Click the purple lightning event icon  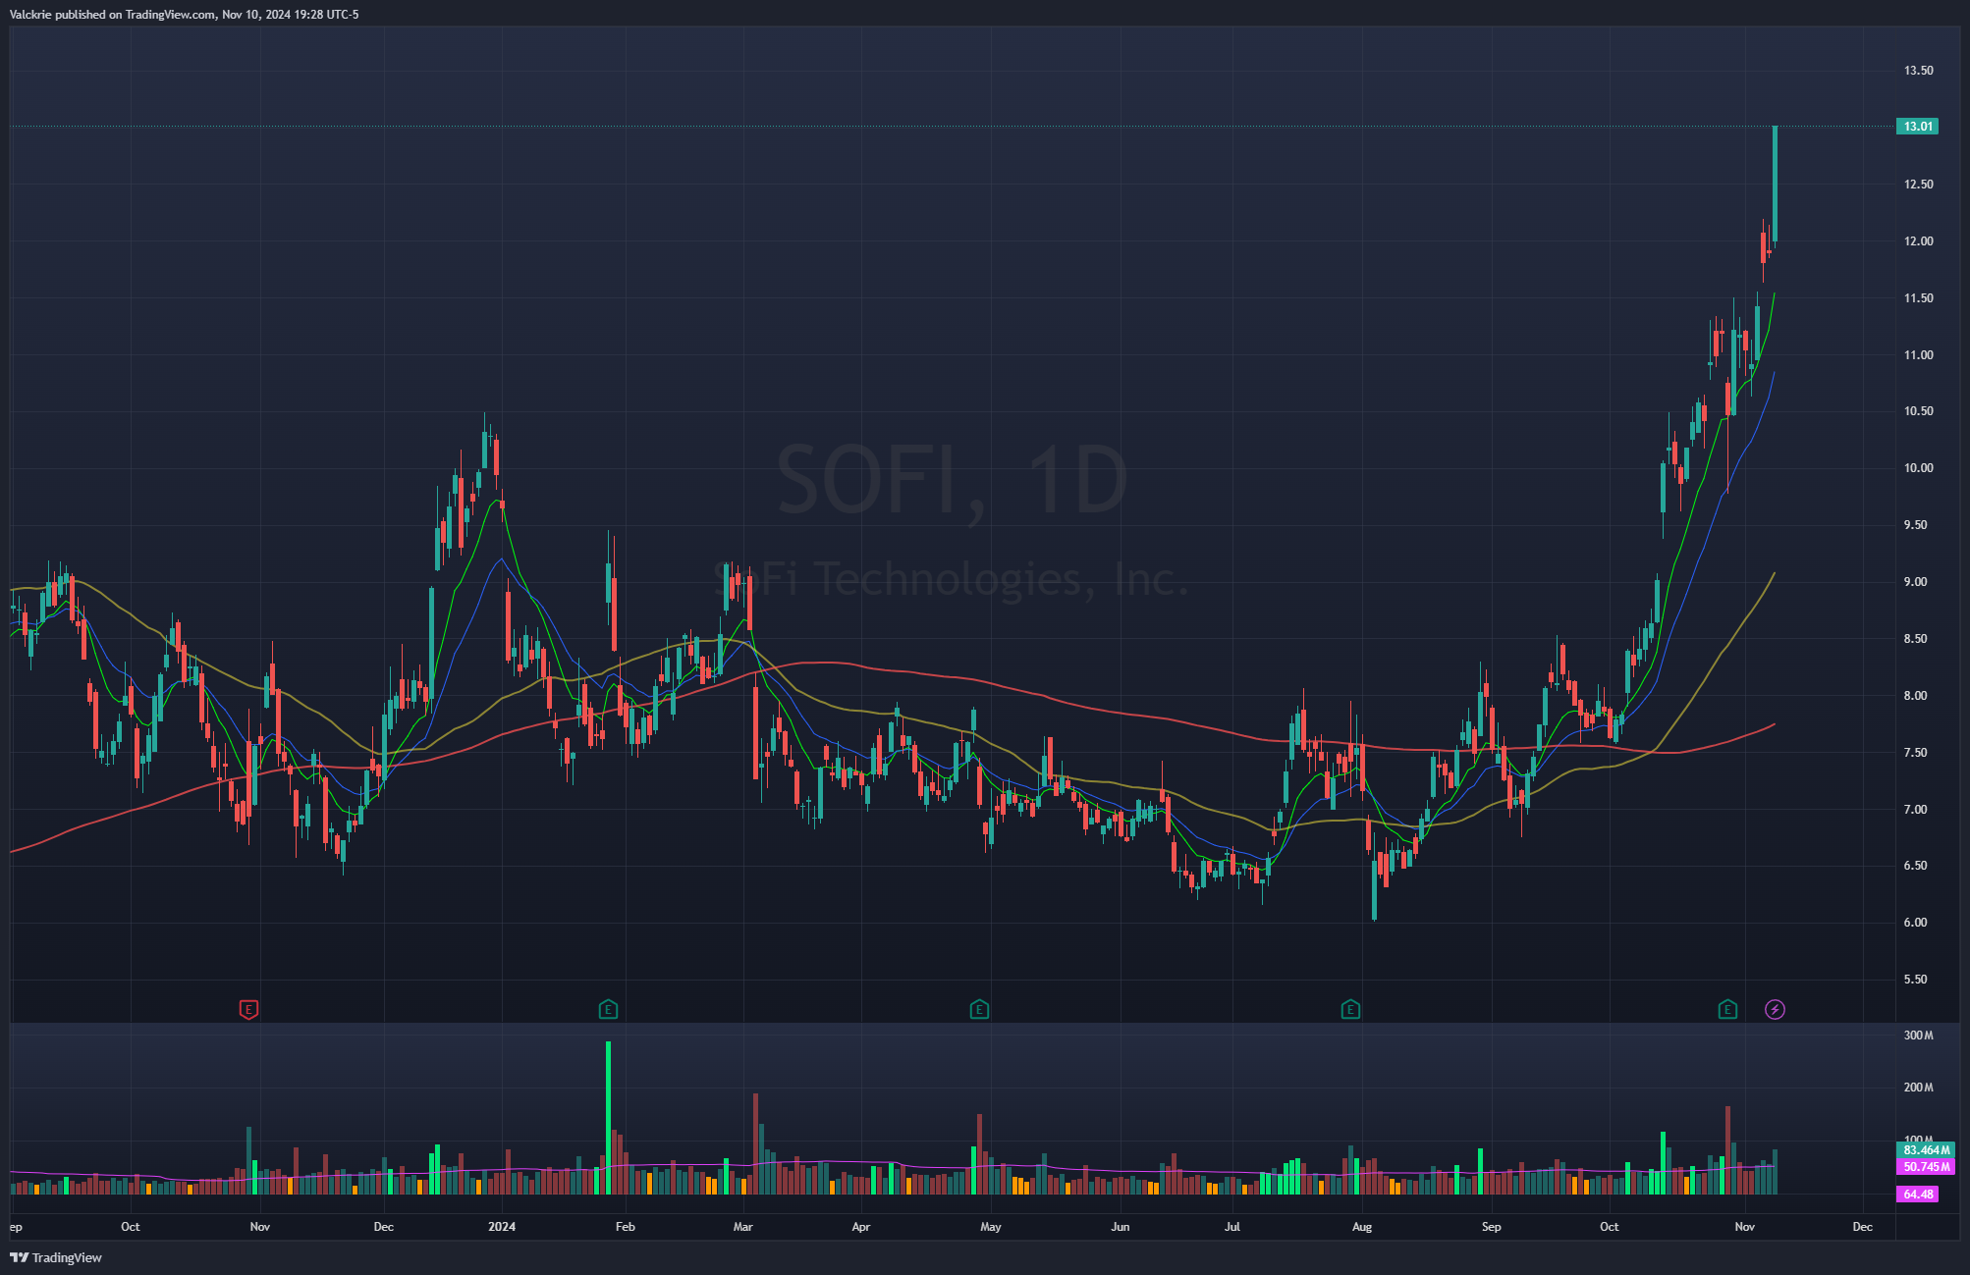1775,1009
